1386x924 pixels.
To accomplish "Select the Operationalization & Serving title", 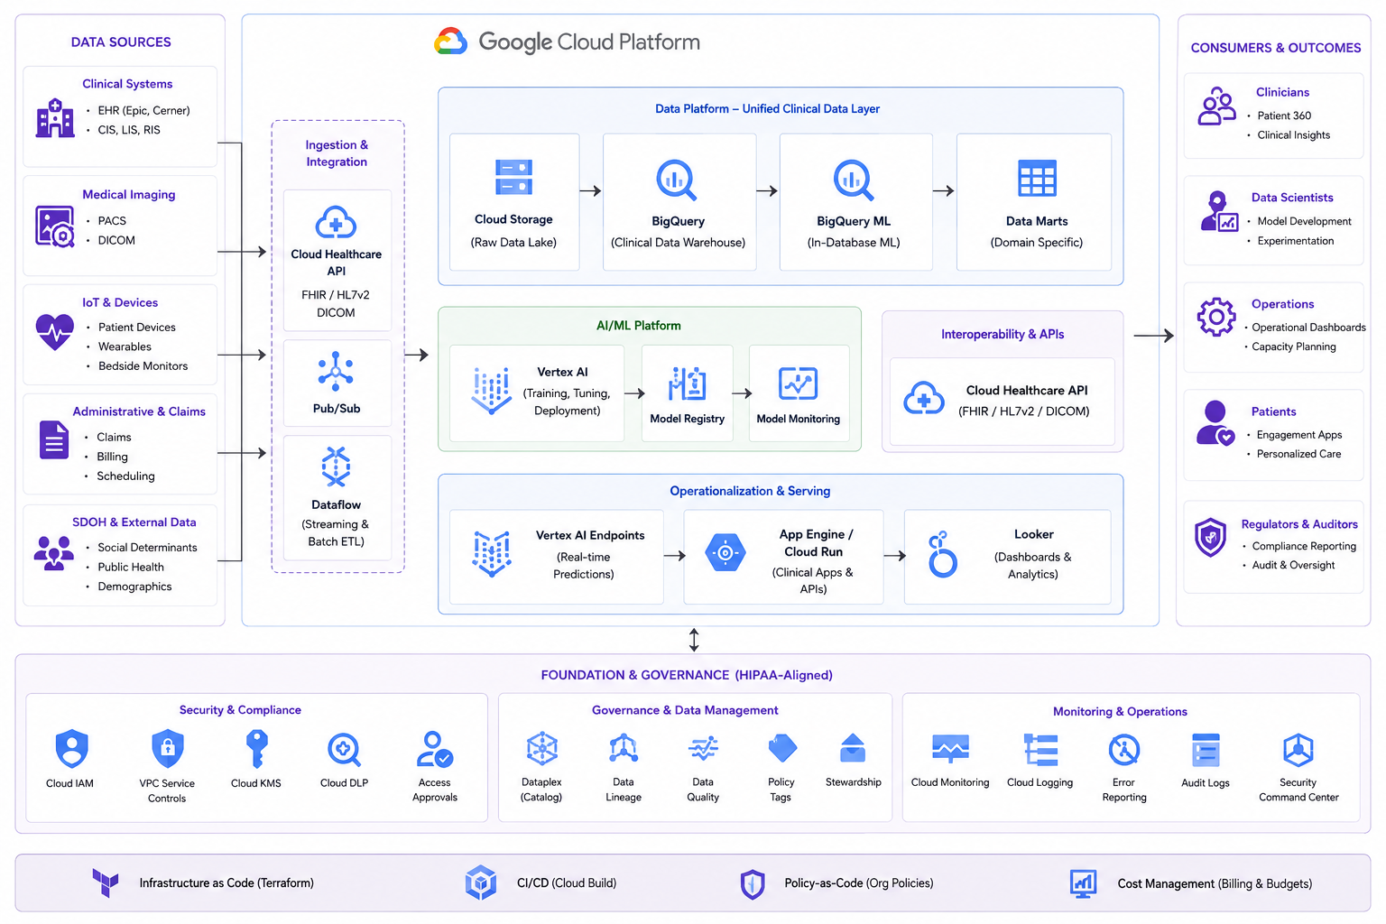I will tap(750, 491).
